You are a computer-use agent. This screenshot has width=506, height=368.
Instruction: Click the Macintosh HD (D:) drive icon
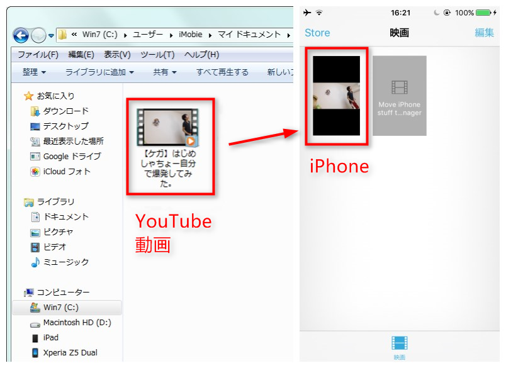click(35, 324)
